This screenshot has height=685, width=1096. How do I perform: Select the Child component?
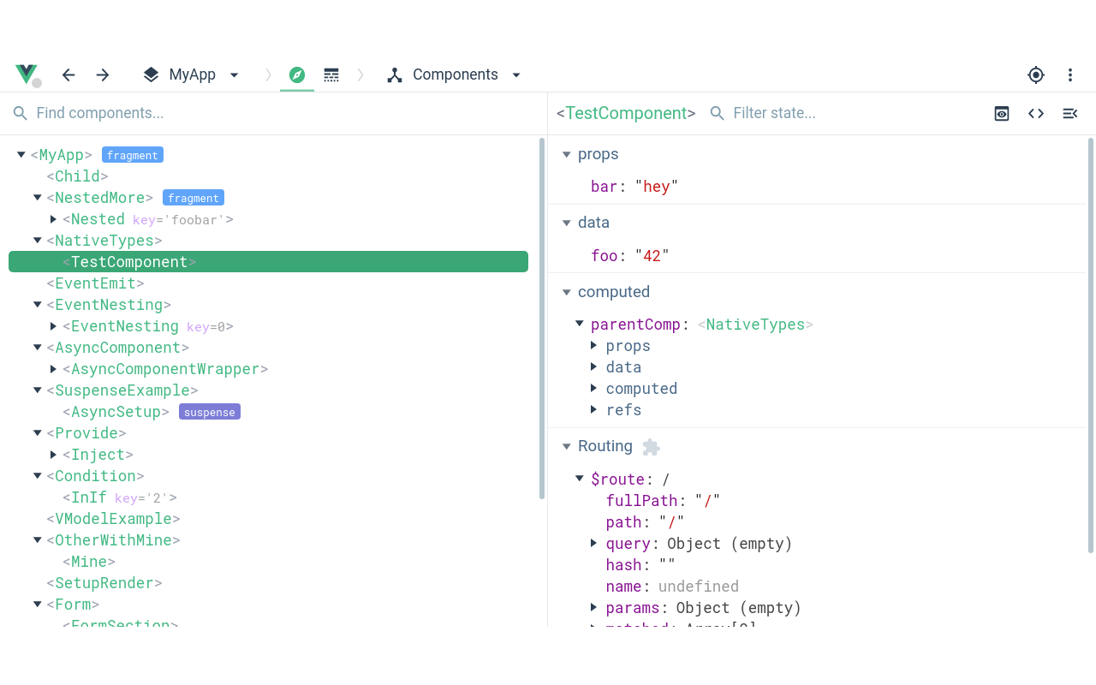point(77,176)
